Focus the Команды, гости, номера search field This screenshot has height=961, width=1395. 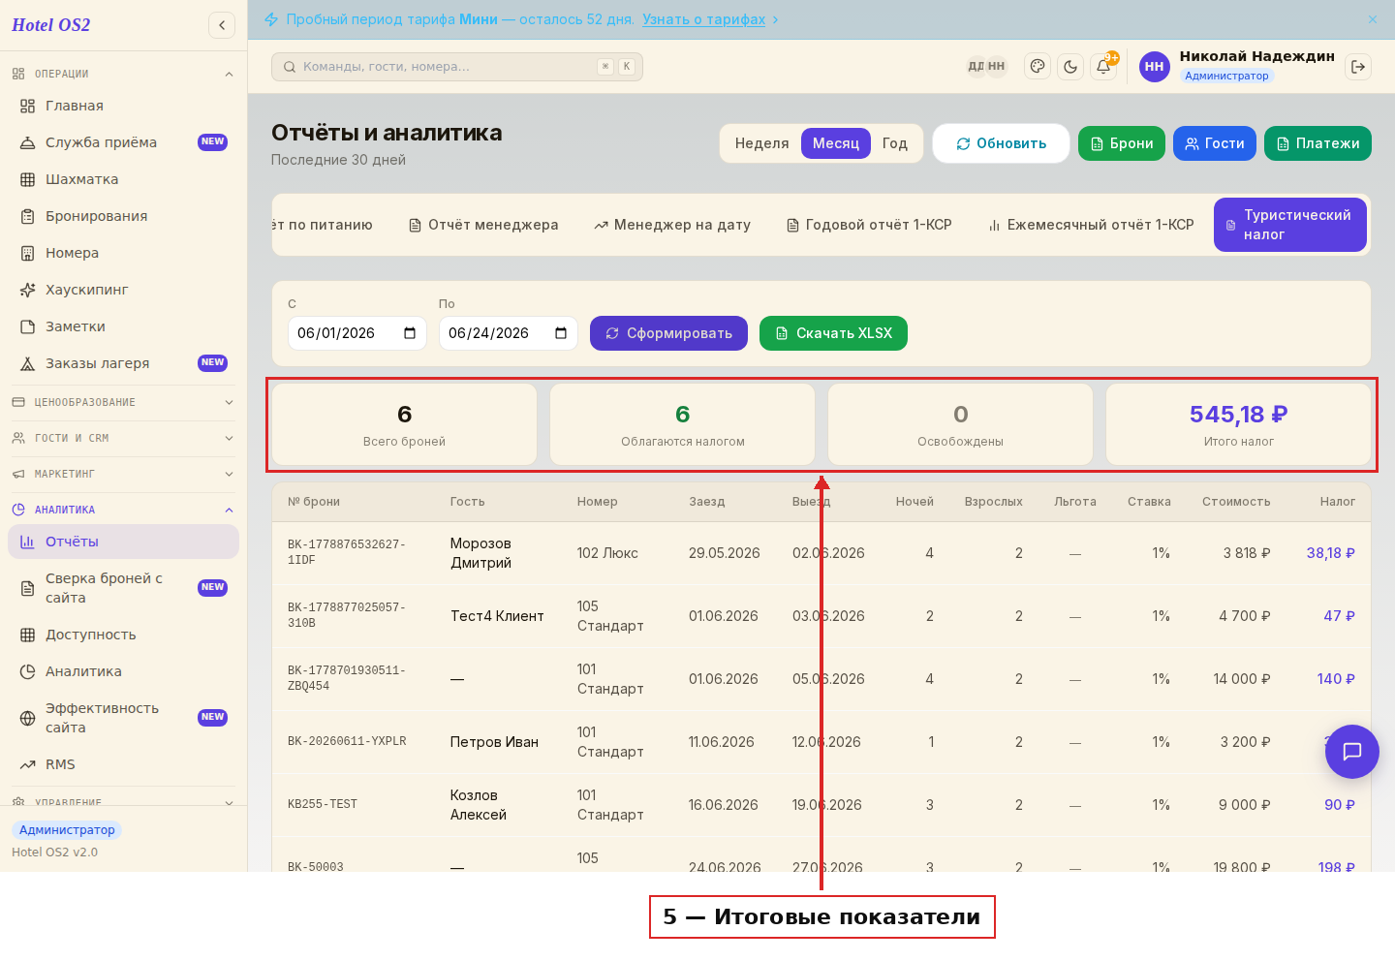coord(457,67)
